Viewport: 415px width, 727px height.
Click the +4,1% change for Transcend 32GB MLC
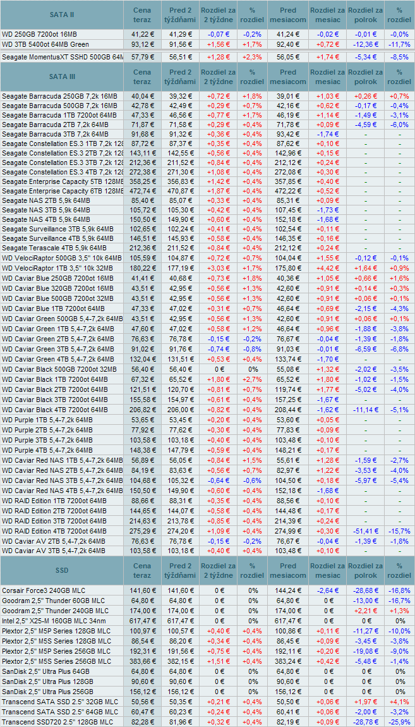[x=399, y=702]
